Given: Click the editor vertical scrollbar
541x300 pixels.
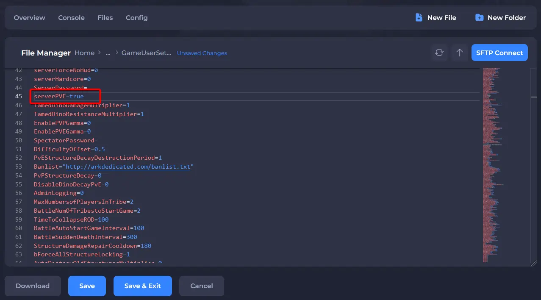Looking at the screenshot, I should point(534,165).
